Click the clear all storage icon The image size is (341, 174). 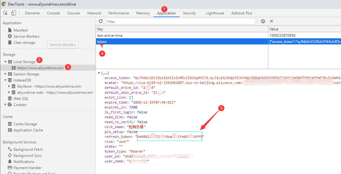[x=263, y=21]
